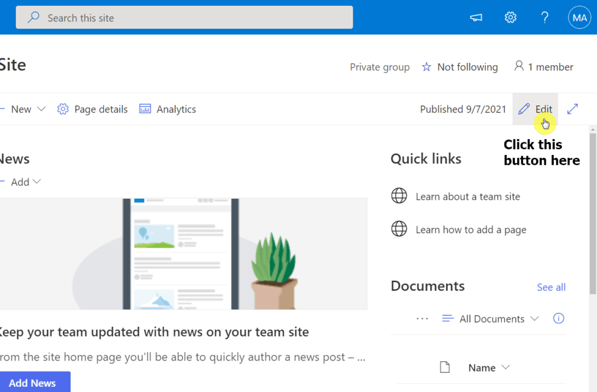Open the megaphone announcements icon
597x392 pixels.
pyautogui.click(x=476, y=17)
